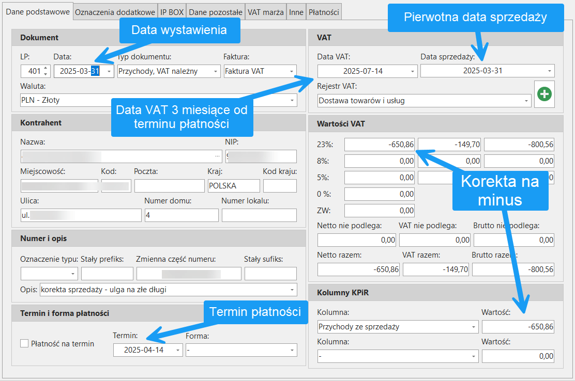Go to the Płatności tab

[324, 12]
